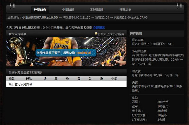The width and height of the screenshot is (189, 125).
Task: Click the 立即报名 sign-up link
Action: [99, 28]
